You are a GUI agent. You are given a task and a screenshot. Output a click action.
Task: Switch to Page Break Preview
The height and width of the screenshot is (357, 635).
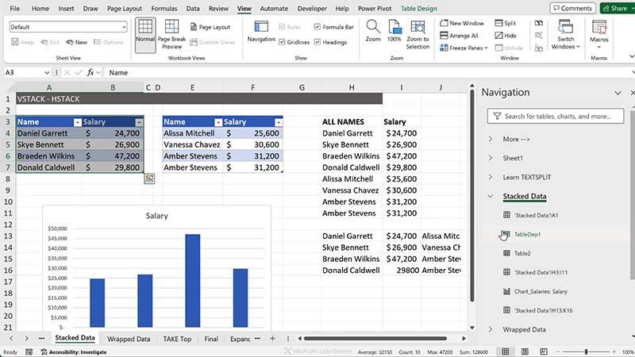(x=171, y=35)
